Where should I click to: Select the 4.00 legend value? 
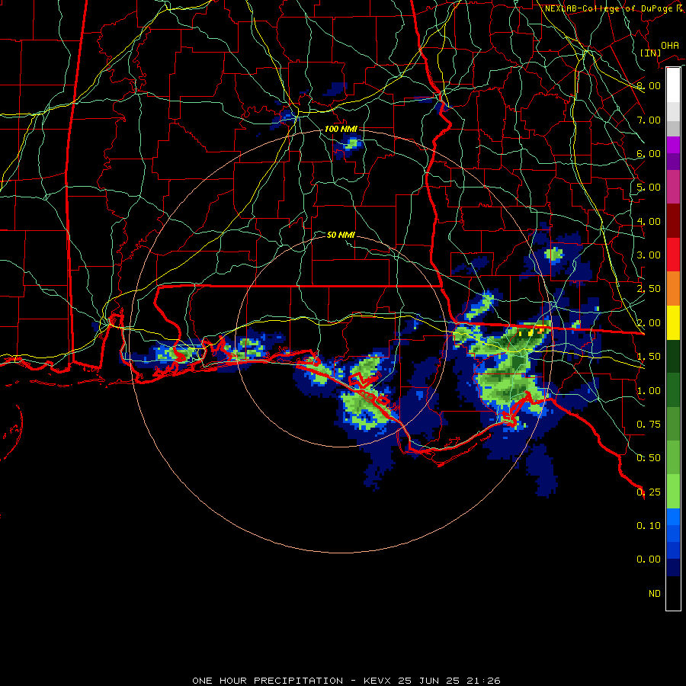coord(649,221)
